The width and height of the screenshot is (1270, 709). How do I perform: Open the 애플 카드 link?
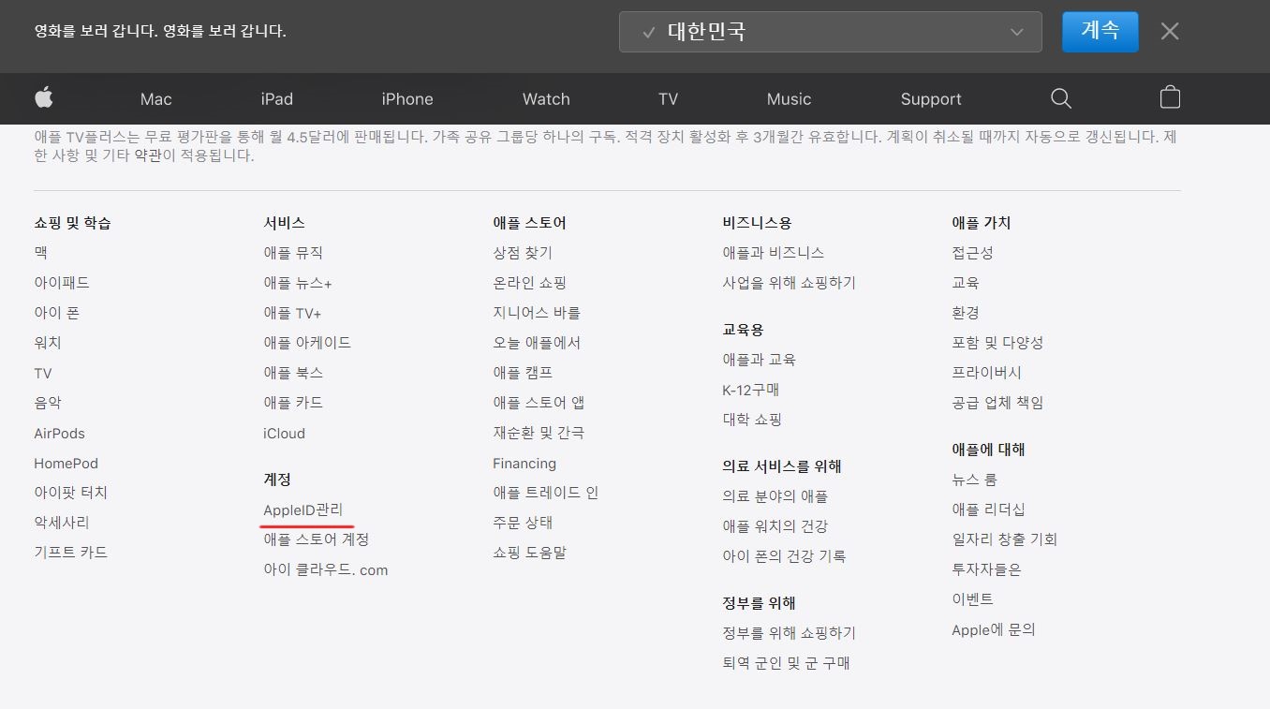point(293,403)
